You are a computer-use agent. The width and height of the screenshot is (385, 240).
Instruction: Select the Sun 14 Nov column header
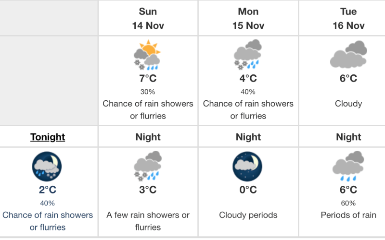[148, 18]
